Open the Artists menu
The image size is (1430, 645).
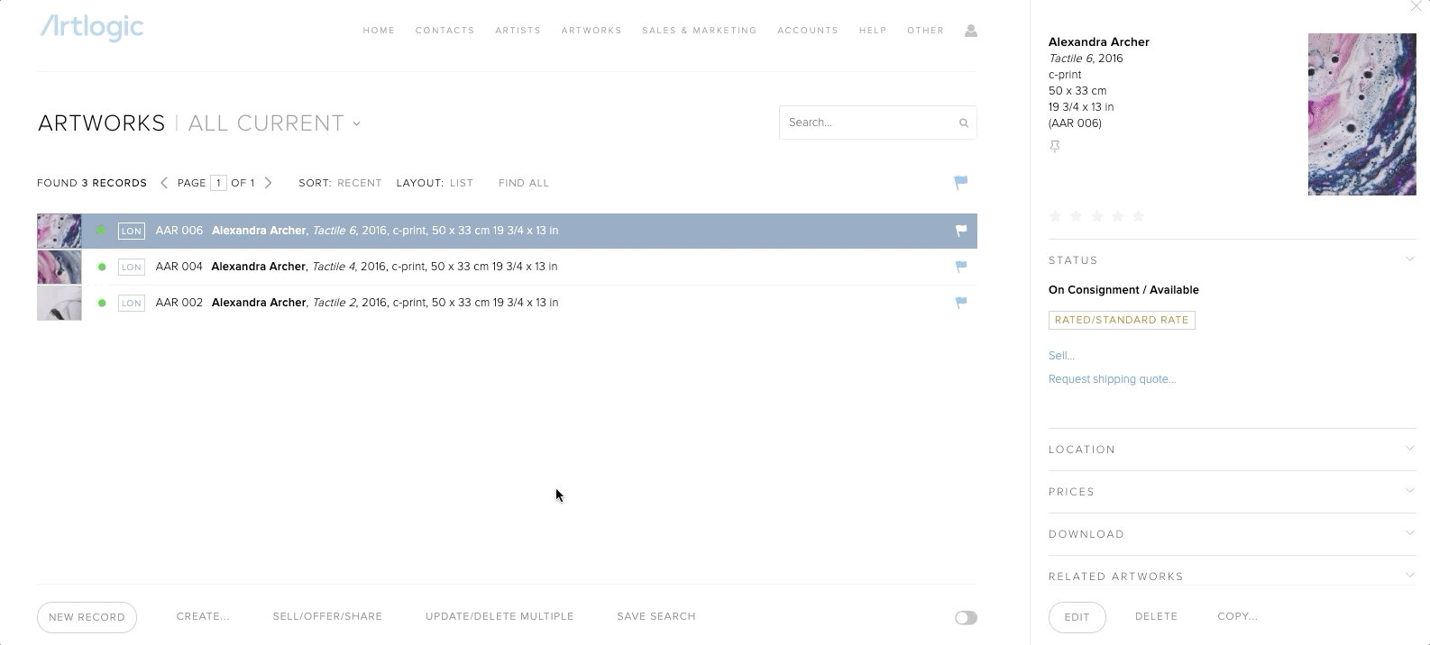point(518,31)
